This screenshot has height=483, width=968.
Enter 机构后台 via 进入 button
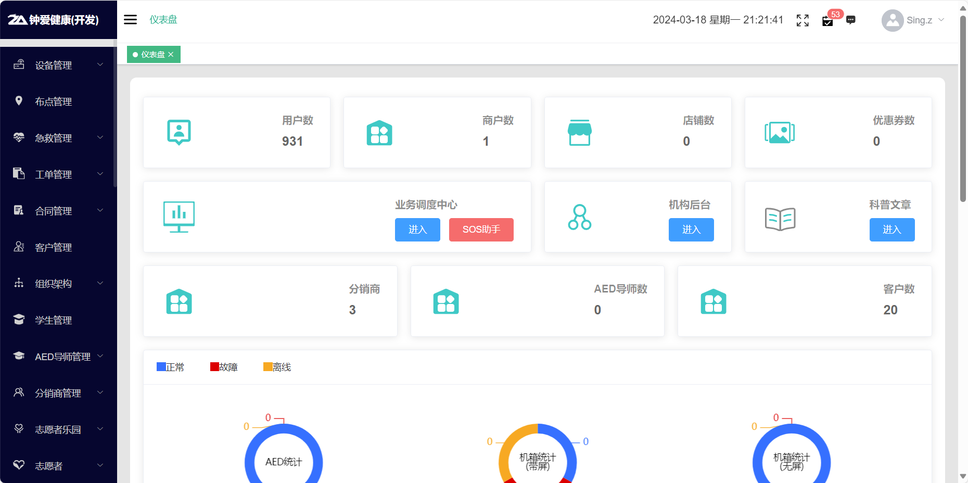(x=691, y=230)
